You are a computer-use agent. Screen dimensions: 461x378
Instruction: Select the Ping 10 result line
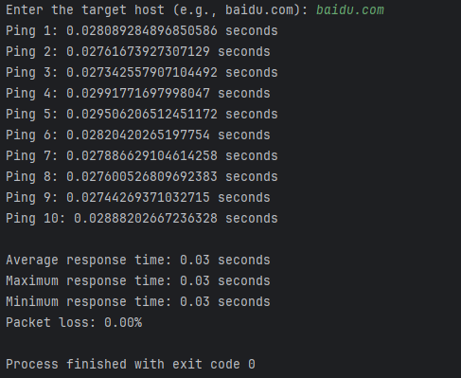pyautogui.click(x=142, y=219)
